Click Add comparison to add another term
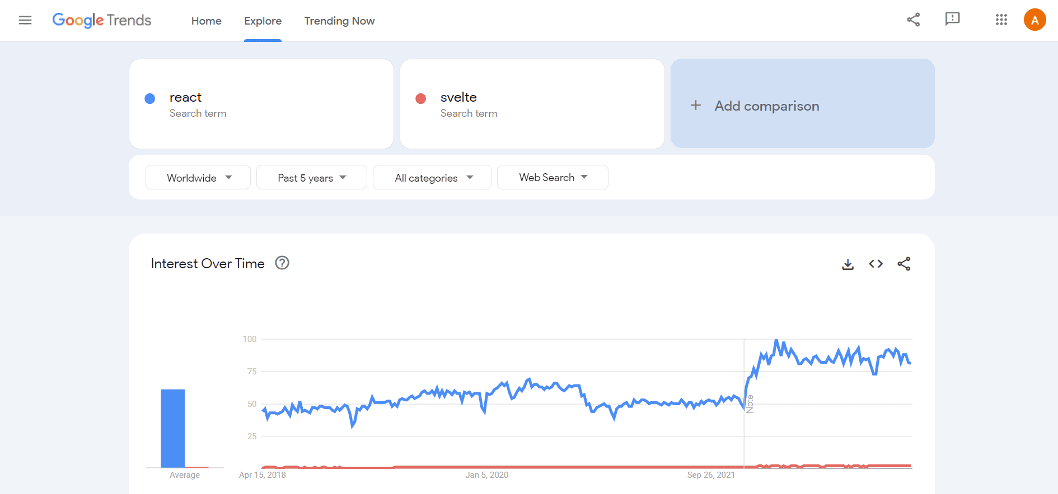 click(766, 105)
